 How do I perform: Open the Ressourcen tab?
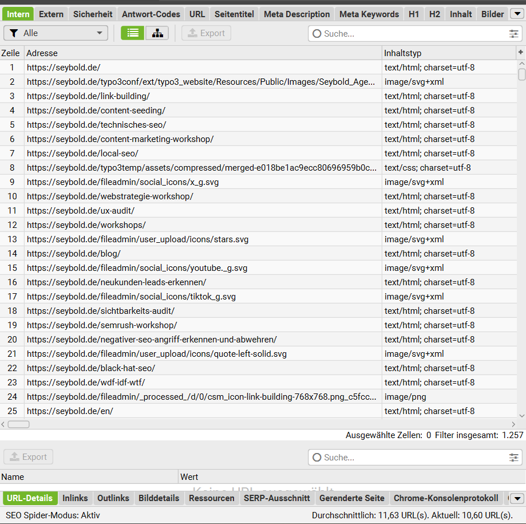tap(211, 498)
